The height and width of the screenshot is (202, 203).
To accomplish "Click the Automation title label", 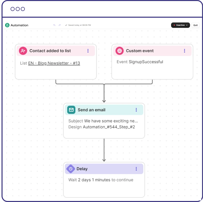I will pos(20,25).
